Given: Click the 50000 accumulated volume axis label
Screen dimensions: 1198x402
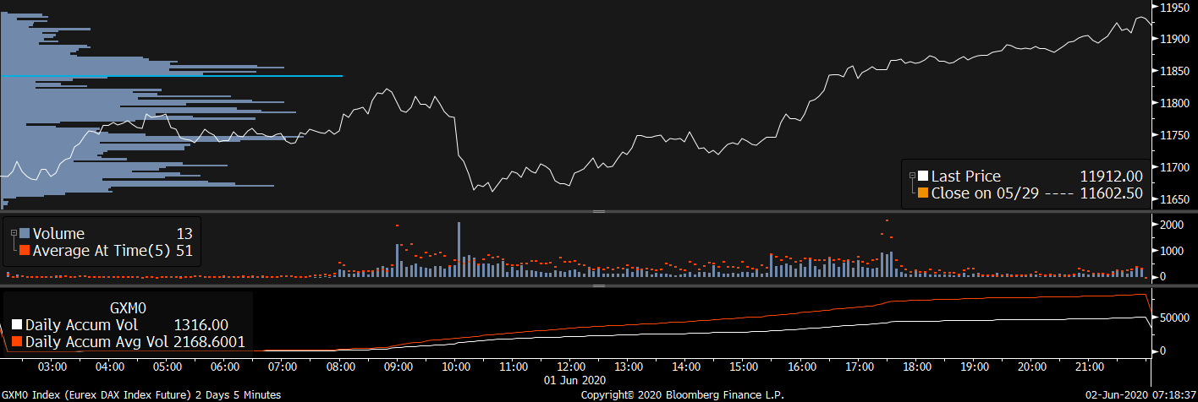Looking at the screenshot, I should [x=1175, y=318].
